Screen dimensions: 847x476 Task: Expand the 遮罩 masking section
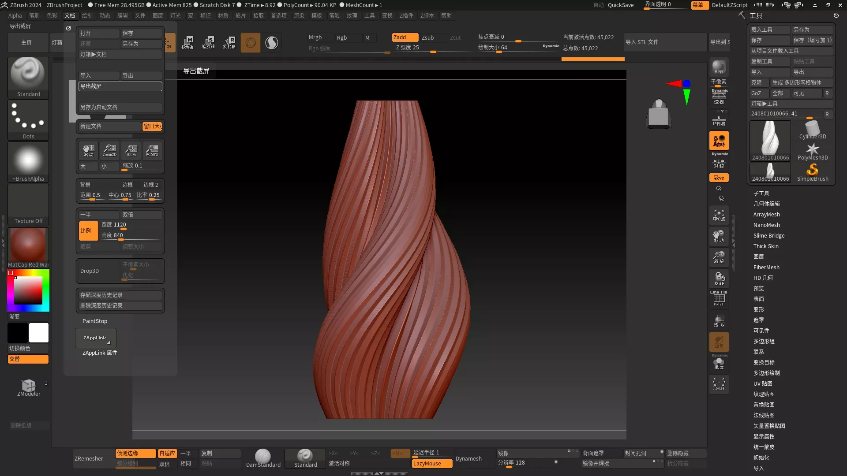coord(759,320)
